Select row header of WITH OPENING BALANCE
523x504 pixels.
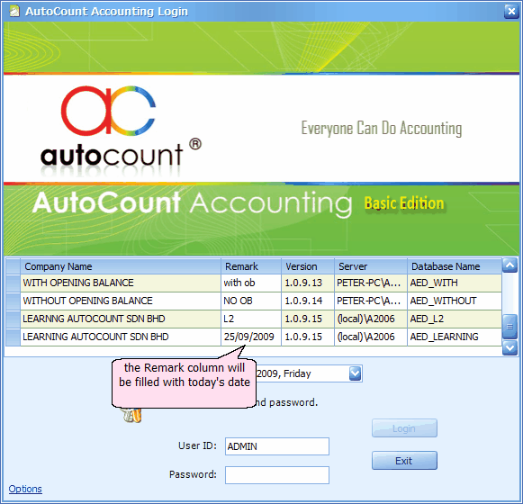(13, 283)
